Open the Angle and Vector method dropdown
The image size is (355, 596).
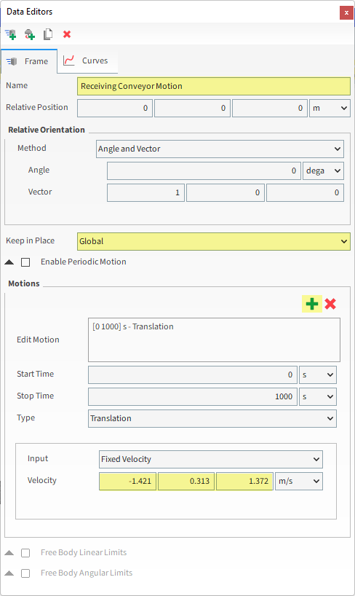(220, 149)
